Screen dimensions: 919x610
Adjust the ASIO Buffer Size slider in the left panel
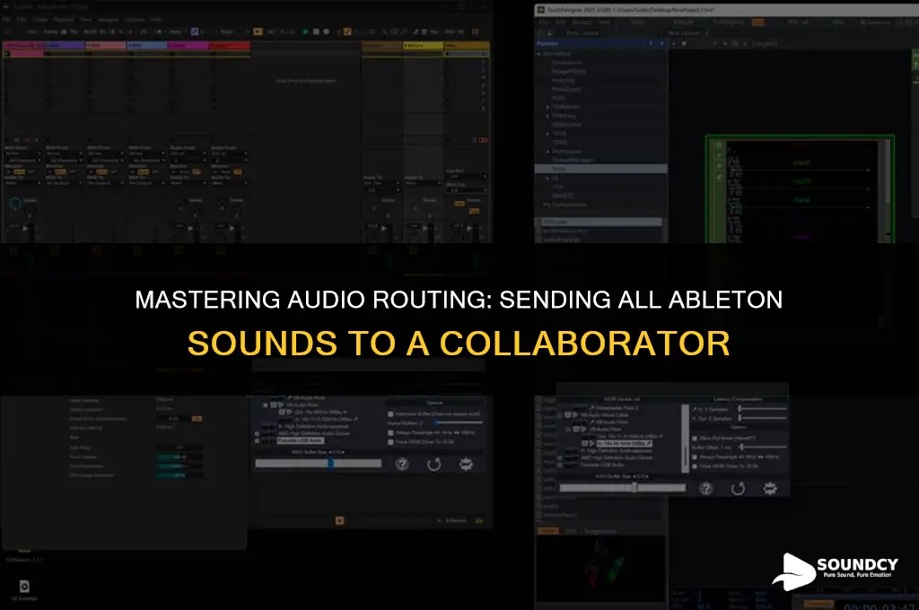319,464
